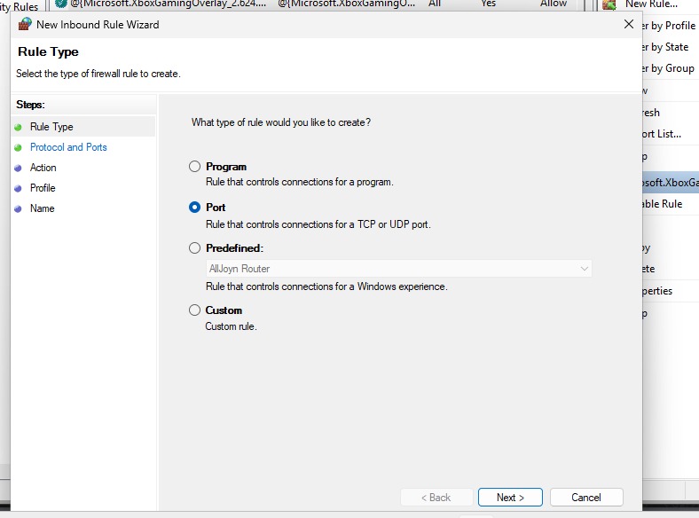
Task: Choose the Predefined rule radio button
Action: coord(194,247)
